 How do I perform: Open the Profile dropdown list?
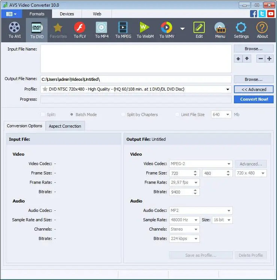click(x=228, y=89)
